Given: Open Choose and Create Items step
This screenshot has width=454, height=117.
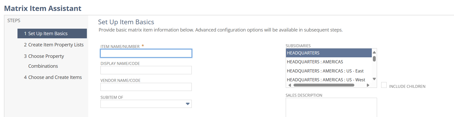Looking at the screenshot, I should (x=53, y=77).
